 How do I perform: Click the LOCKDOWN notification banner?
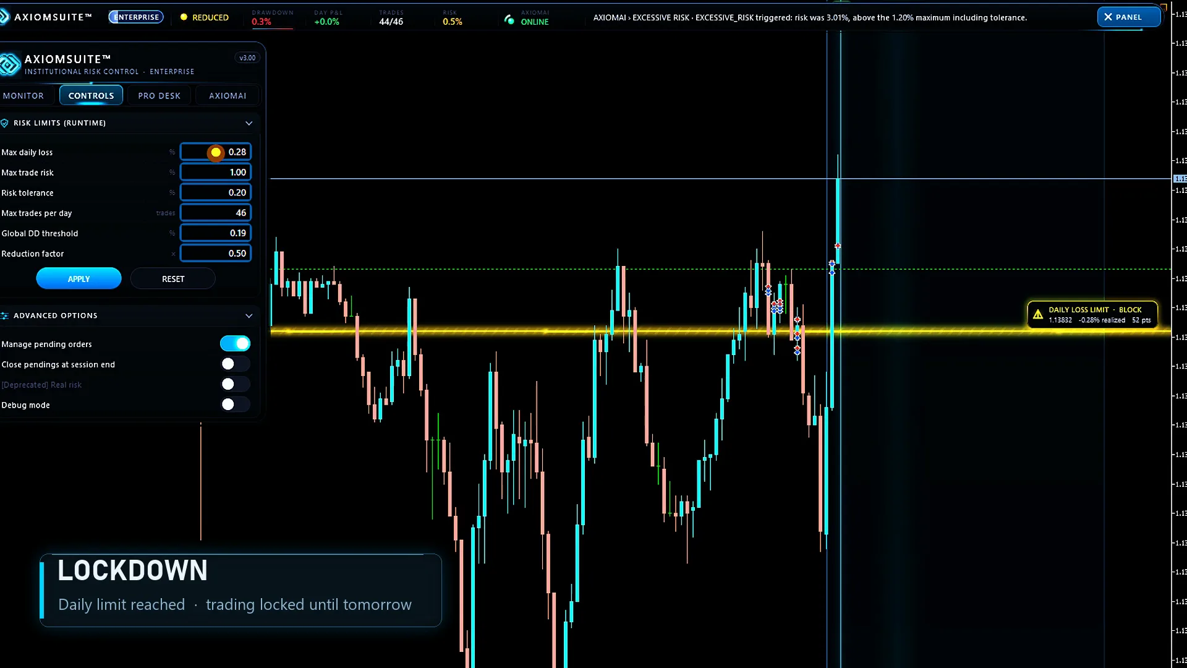point(240,590)
